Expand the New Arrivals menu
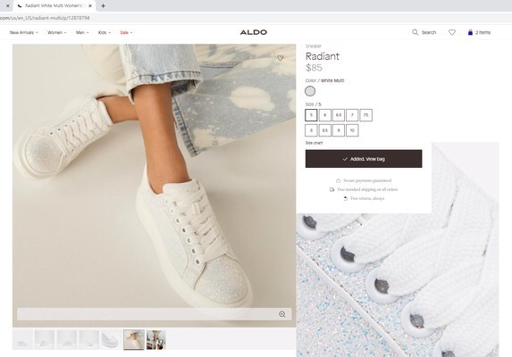512x357 pixels. [24, 33]
